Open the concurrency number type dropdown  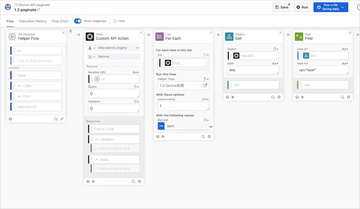(205, 99)
